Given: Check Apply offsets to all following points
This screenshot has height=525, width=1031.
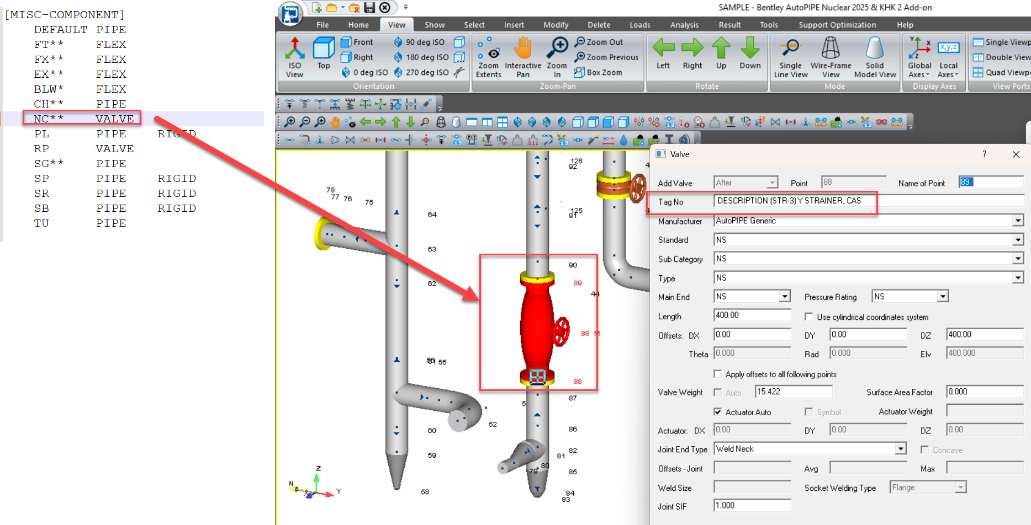Looking at the screenshot, I should (717, 374).
